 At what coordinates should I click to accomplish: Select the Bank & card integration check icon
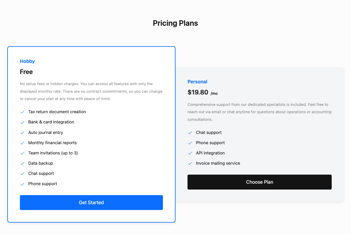[x=22, y=122]
